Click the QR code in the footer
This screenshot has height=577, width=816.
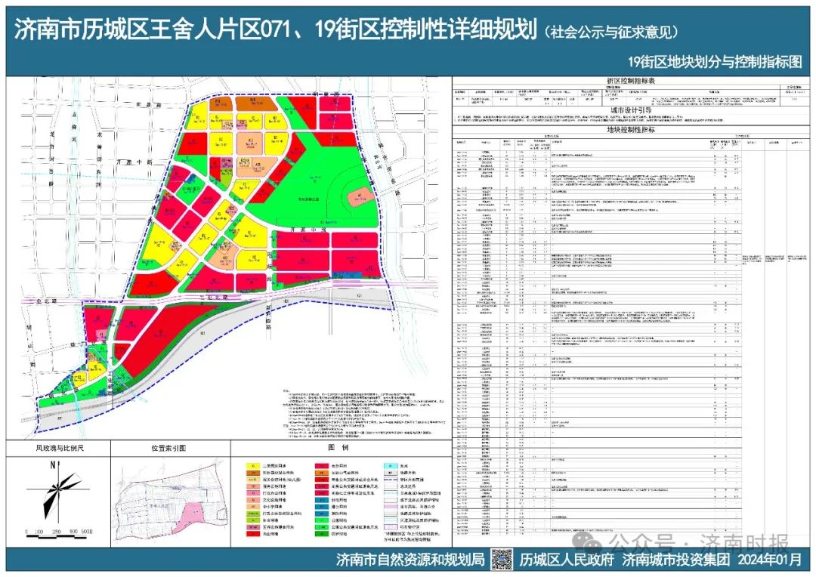(502, 560)
